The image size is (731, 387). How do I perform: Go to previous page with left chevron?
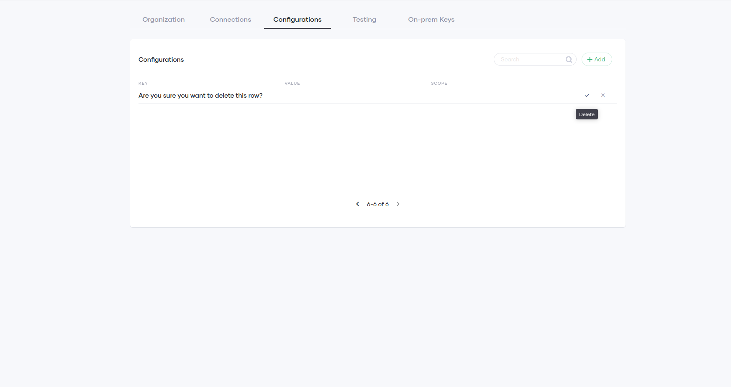click(357, 204)
